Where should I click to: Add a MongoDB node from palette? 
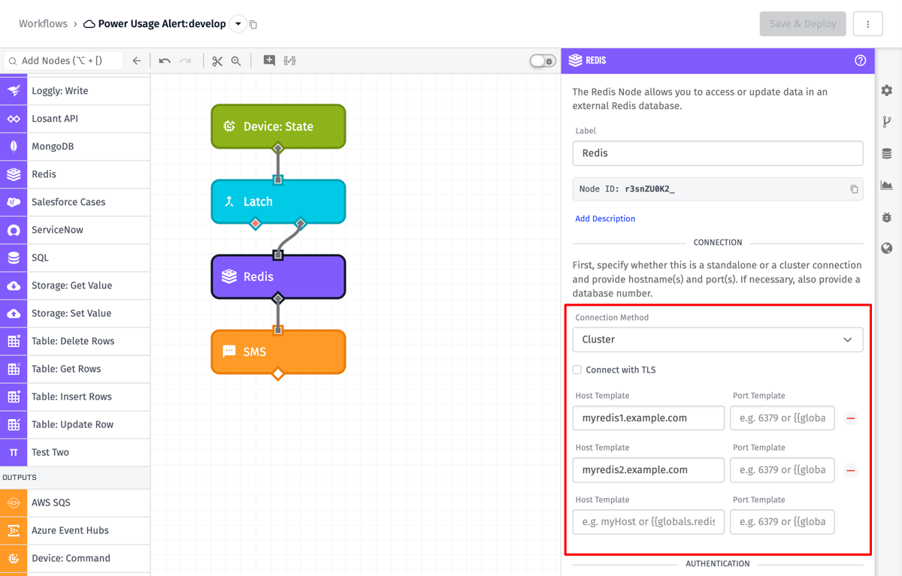pos(75,146)
